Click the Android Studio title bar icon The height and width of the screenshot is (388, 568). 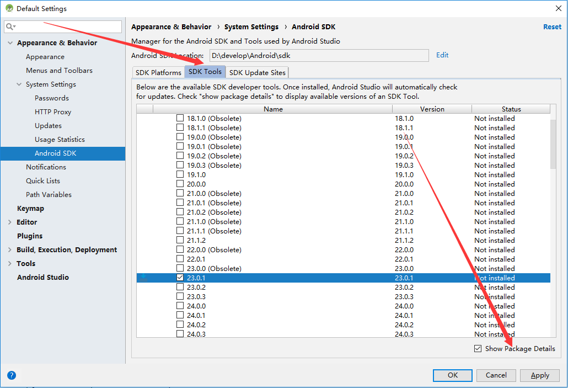click(9, 8)
